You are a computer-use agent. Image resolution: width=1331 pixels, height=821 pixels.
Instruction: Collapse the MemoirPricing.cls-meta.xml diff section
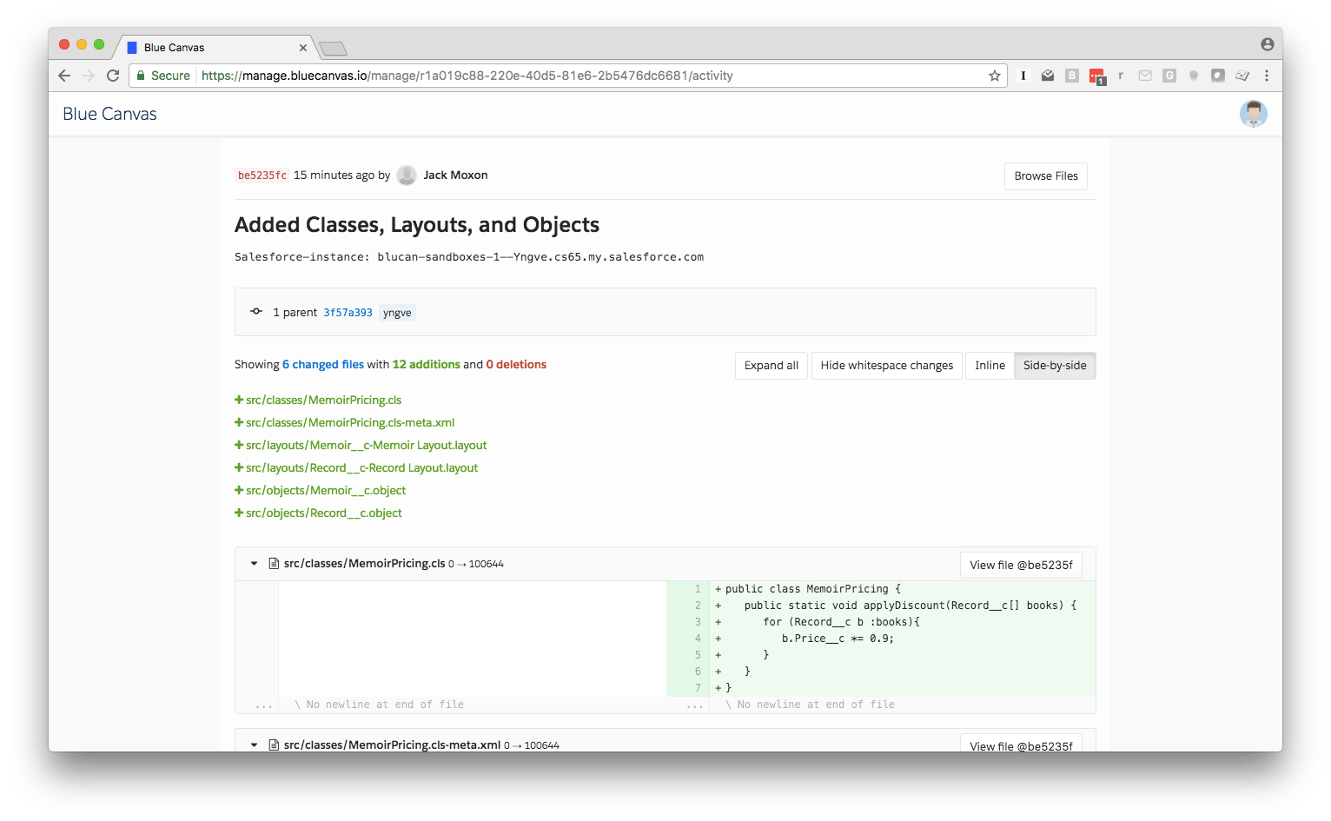254,745
